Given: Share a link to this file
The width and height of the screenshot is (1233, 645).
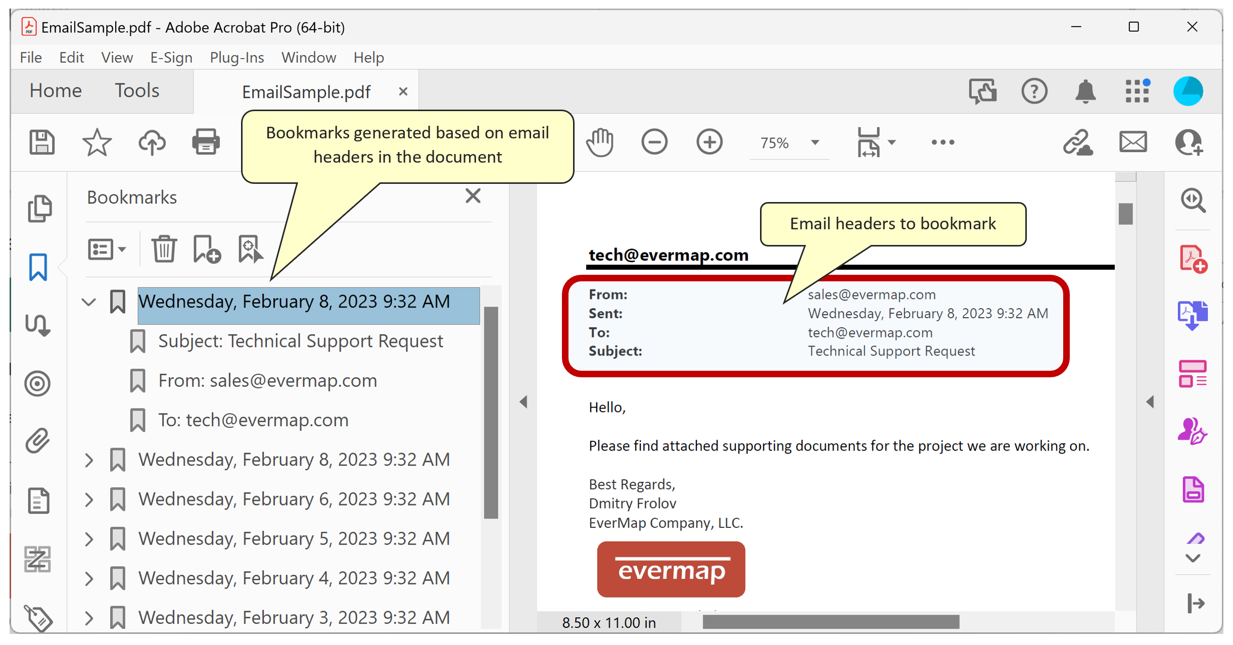Looking at the screenshot, I should 1078,142.
